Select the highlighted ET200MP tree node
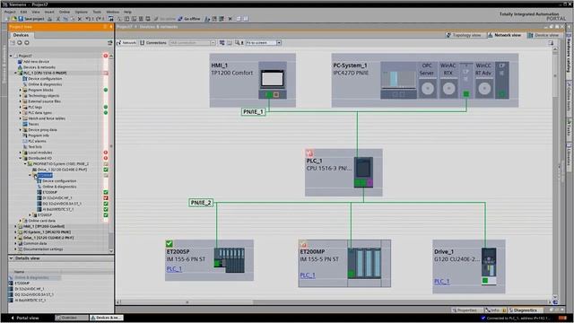The height and width of the screenshot is (323, 574). (45, 176)
